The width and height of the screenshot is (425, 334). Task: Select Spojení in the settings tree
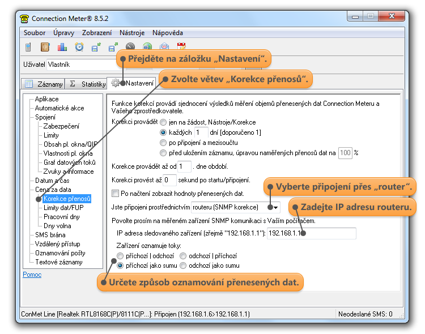(45, 117)
